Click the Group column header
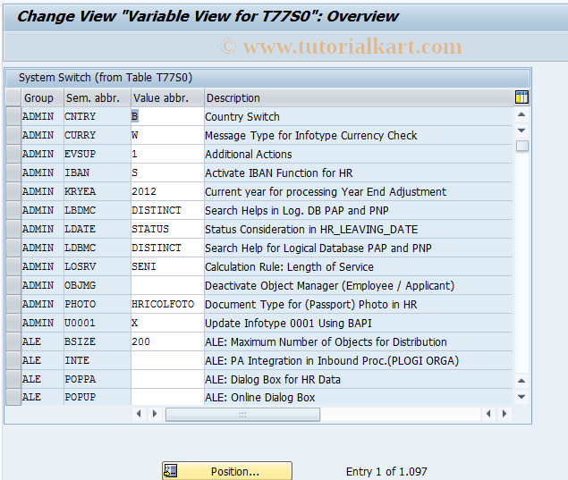The image size is (568, 480). point(39,98)
